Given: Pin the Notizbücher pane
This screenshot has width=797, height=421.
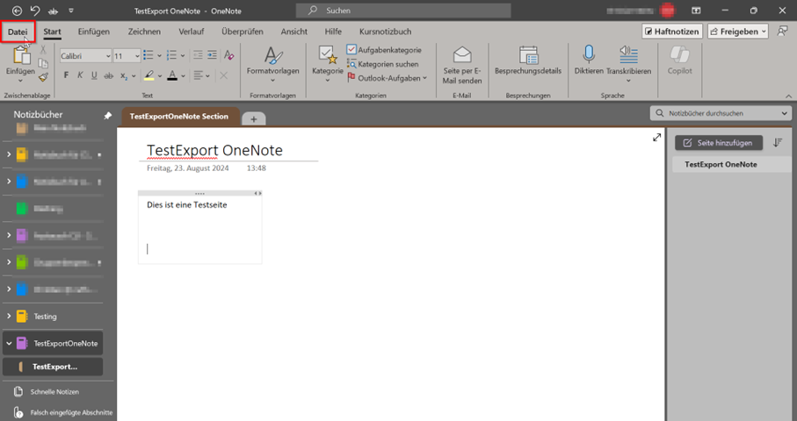Looking at the screenshot, I should [107, 116].
